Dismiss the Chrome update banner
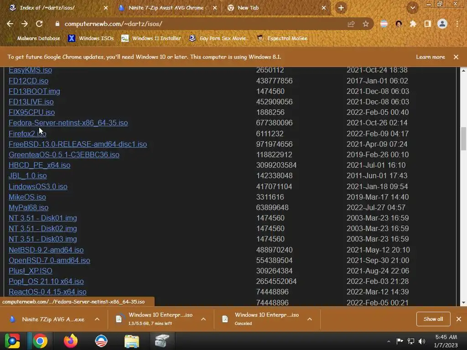 (x=456, y=57)
